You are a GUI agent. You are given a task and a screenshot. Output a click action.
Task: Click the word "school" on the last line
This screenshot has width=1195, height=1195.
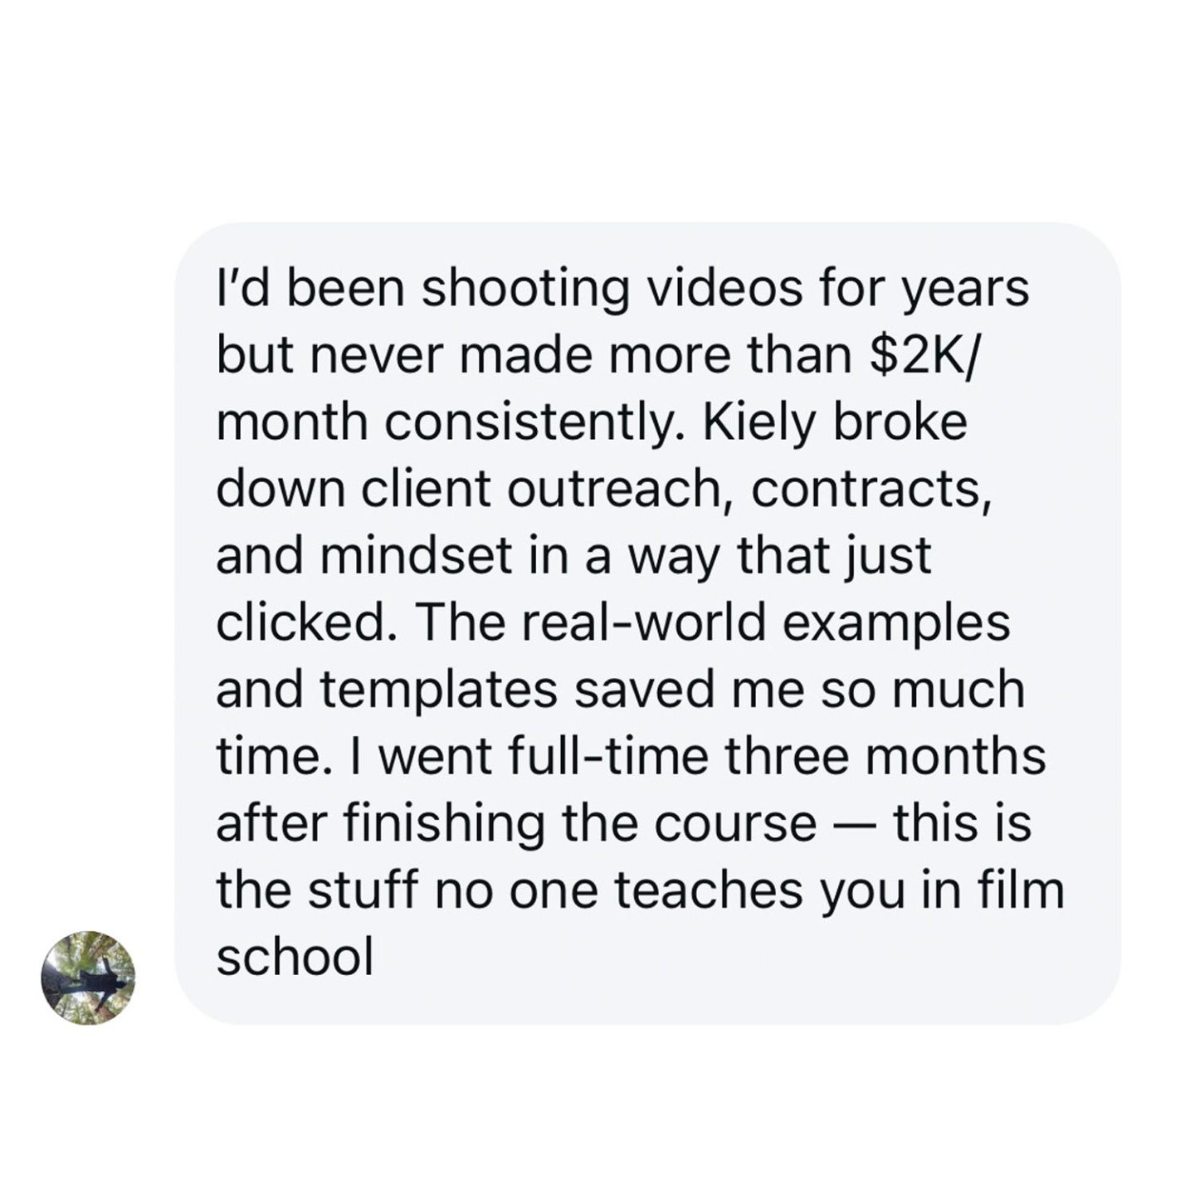[x=295, y=957]
